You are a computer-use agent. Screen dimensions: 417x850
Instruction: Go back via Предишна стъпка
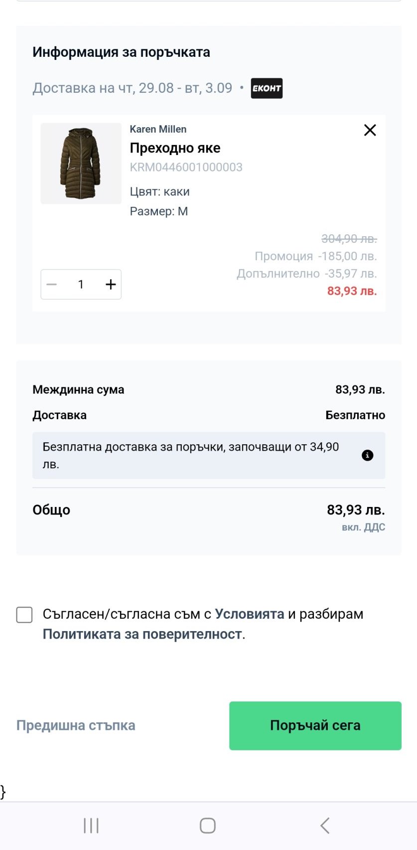pyautogui.click(x=76, y=725)
